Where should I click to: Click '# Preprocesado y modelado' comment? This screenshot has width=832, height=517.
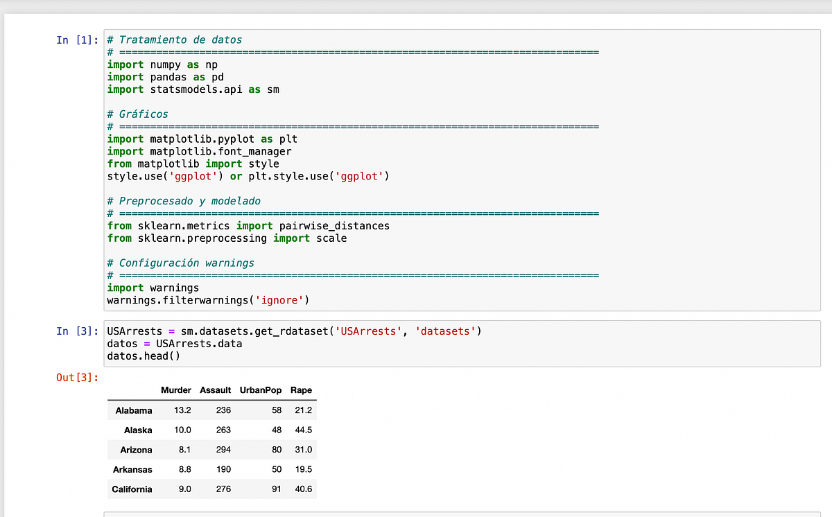click(x=184, y=201)
